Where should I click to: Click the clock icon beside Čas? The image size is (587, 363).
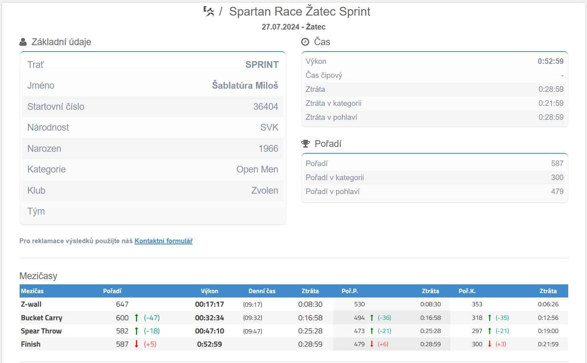305,42
